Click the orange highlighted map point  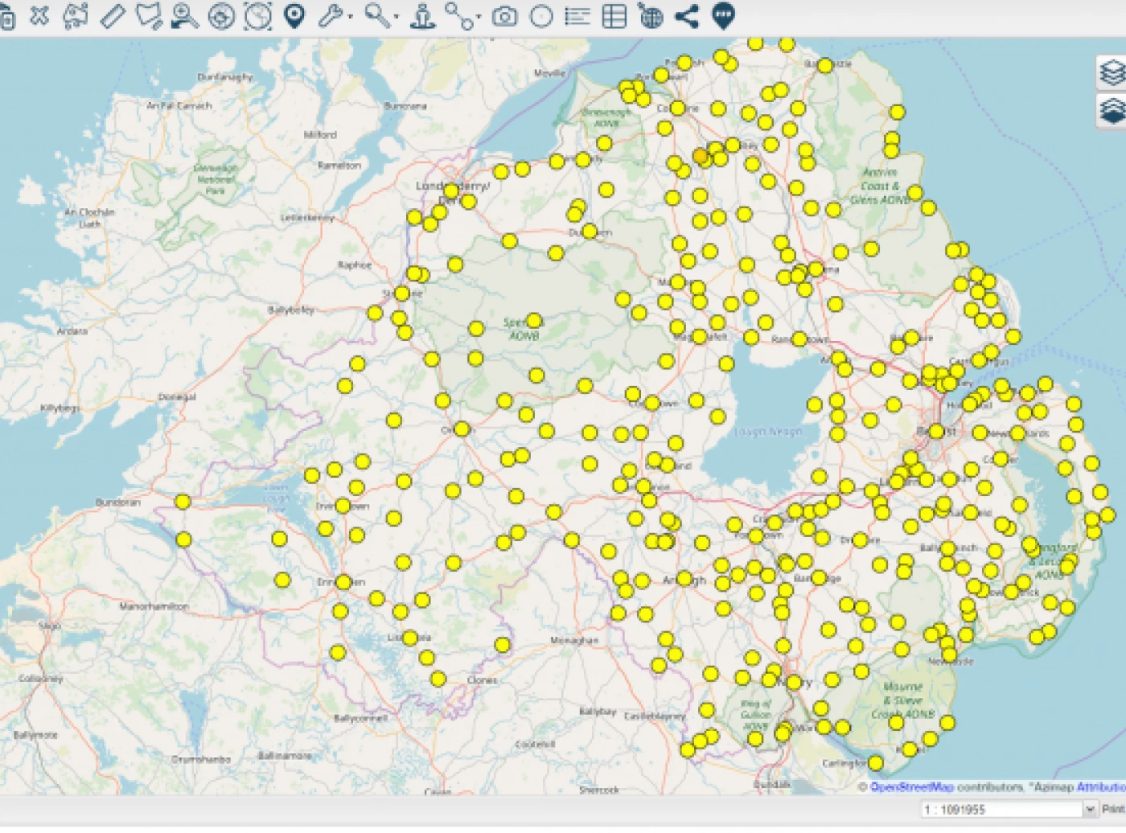pyautogui.click(x=701, y=155)
